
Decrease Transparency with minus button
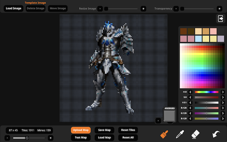coord(176,9)
